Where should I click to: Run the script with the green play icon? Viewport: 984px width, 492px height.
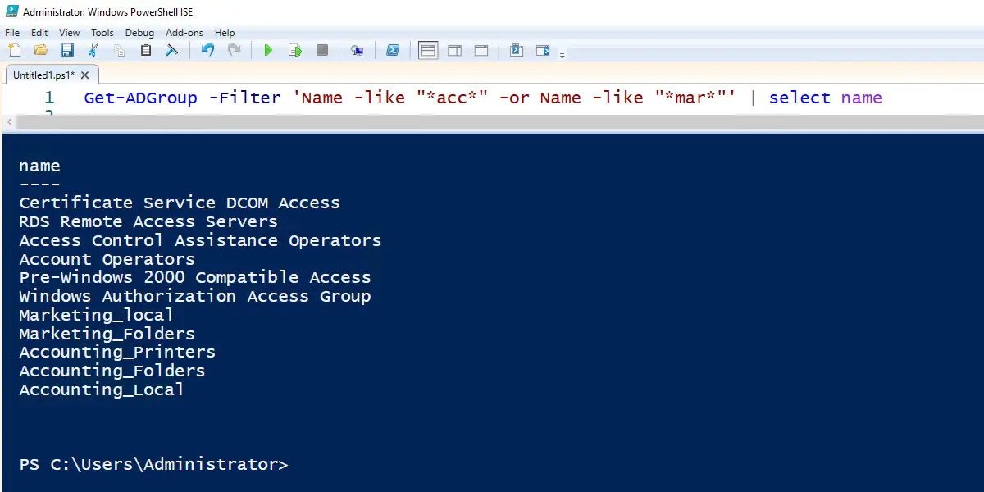coord(268,51)
